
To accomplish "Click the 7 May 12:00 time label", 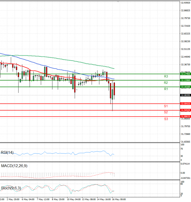I will pyautogui.click(x=43, y=199).
